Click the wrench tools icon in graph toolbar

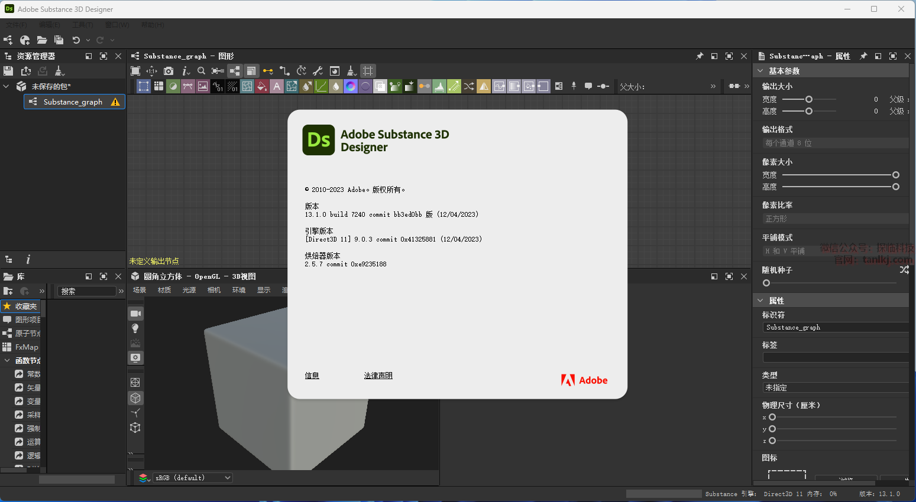[x=318, y=71]
